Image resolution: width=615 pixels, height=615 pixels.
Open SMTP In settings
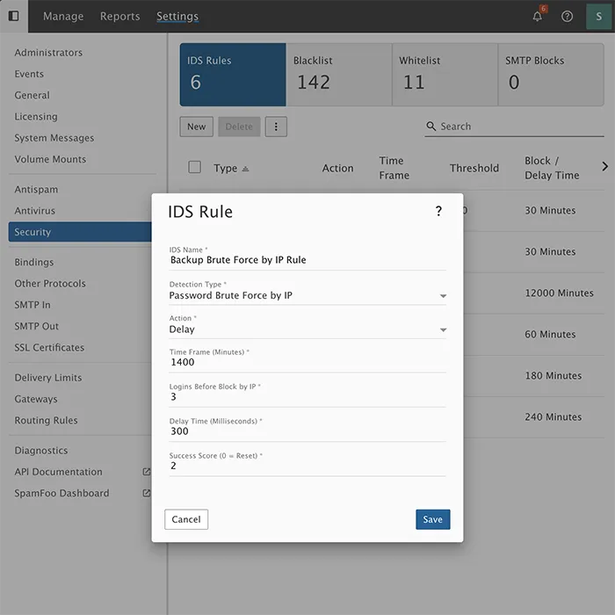click(33, 305)
